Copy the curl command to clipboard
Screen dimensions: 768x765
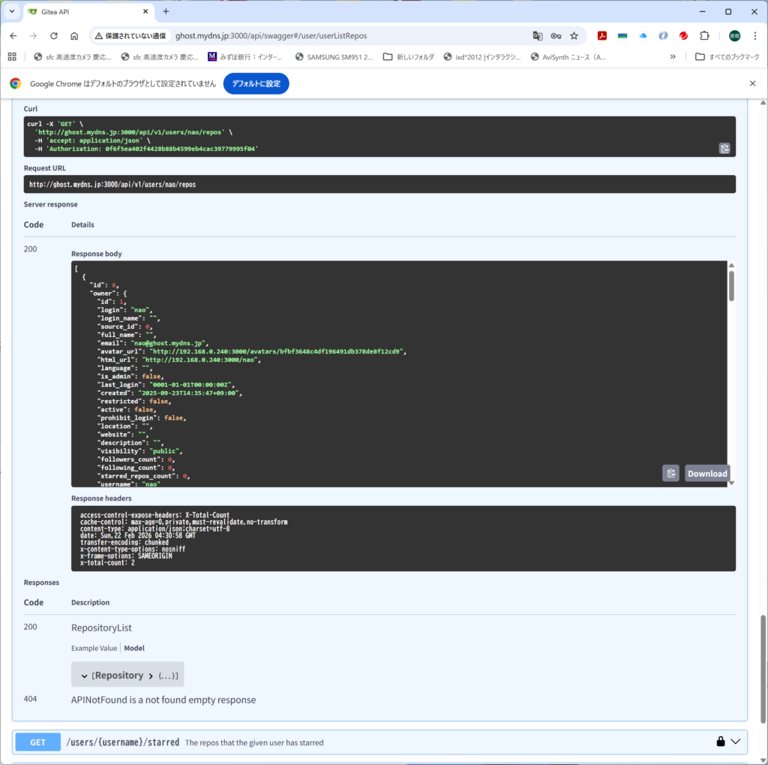(724, 149)
